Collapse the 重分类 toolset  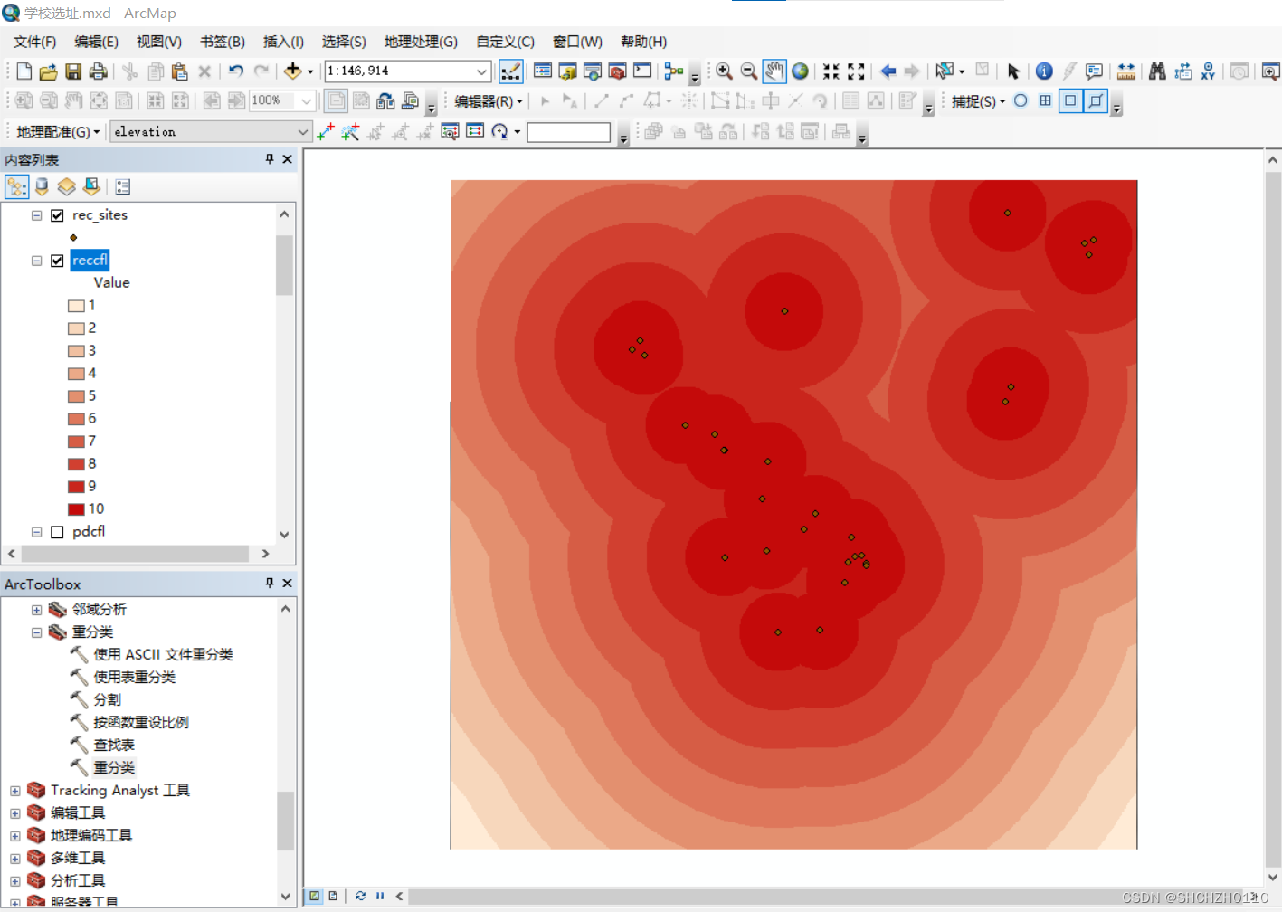click(36, 632)
